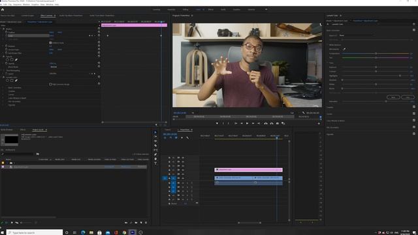Select the Track Select Forward tool
Image resolution: width=418 pixels, height=235 pixels.
(155, 137)
